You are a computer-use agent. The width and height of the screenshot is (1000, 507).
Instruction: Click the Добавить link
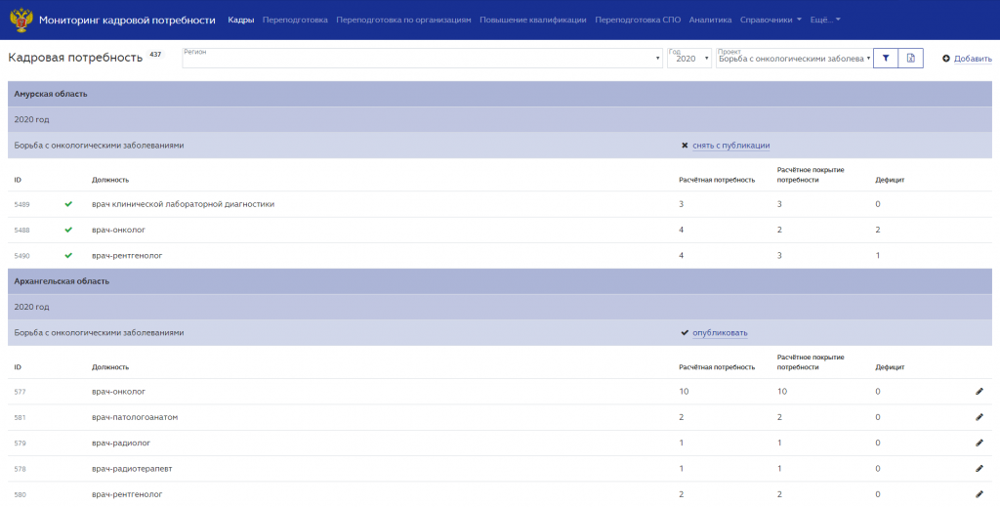(973, 59)
